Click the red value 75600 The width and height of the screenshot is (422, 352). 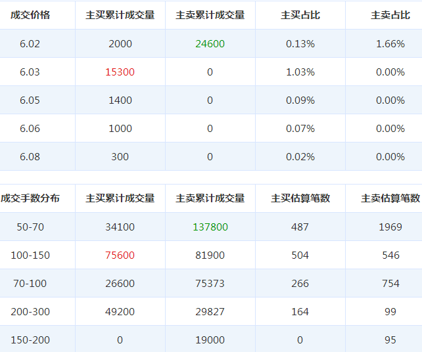pos(120,255)
